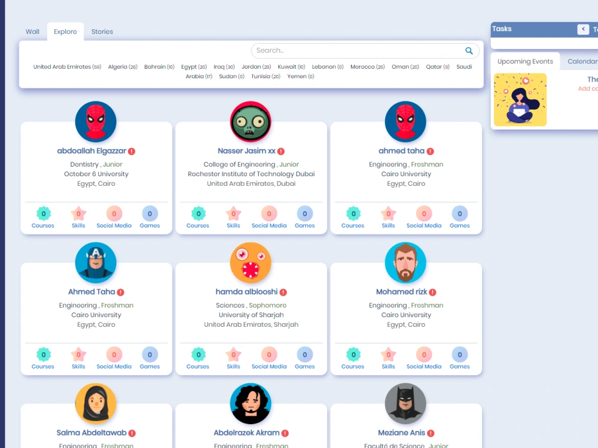Open hamda alblooshi profile name
Viewport: 598px width, 448px height.
click(x=246, y=292)
